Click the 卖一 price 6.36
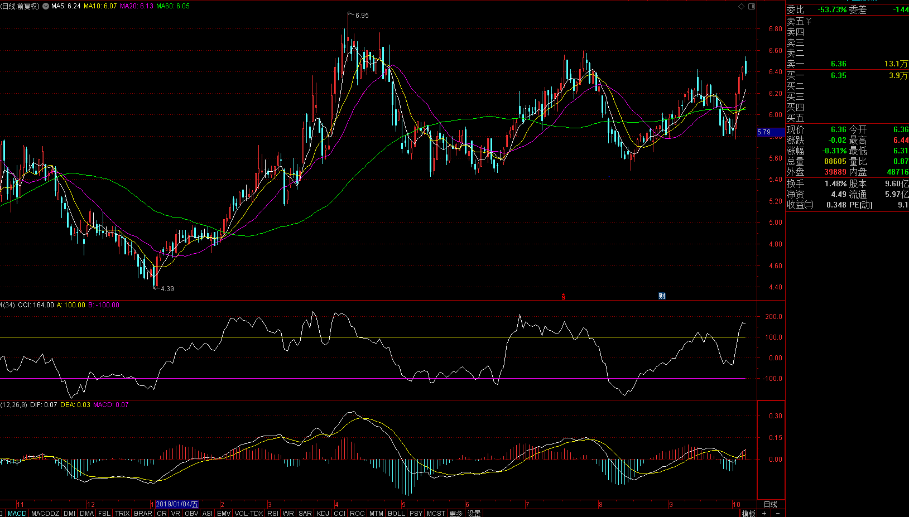The image size is (909, 517). click(x=838, y=64)
